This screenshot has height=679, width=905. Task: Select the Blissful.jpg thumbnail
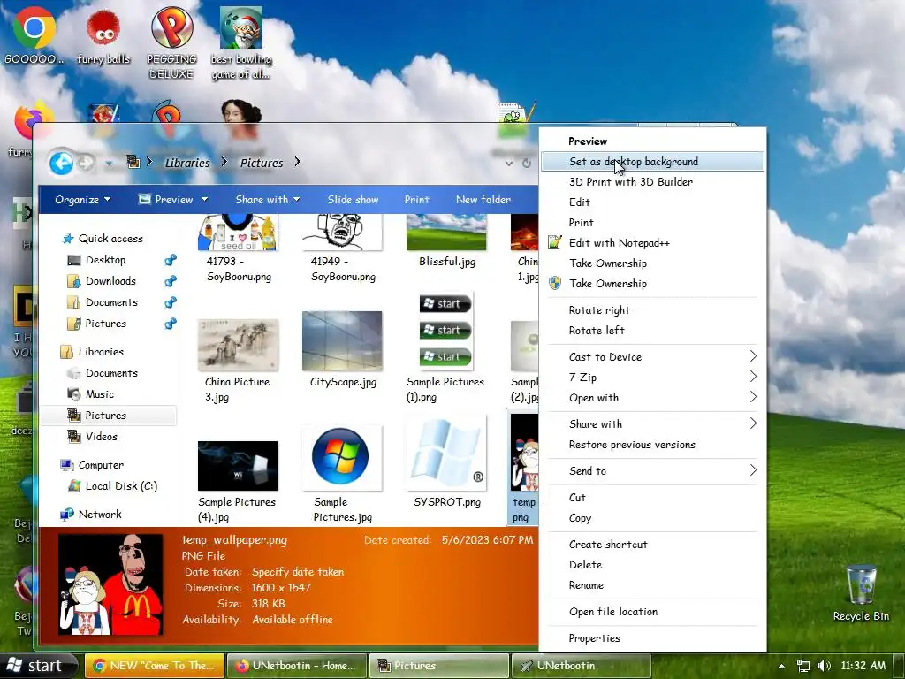tap(446, 233)
